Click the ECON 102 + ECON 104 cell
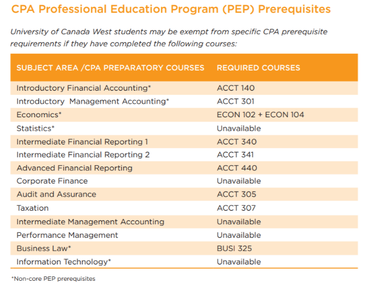The width and height of the screenshot is (369, 284). pyautogui.click(x=260, y=115)
